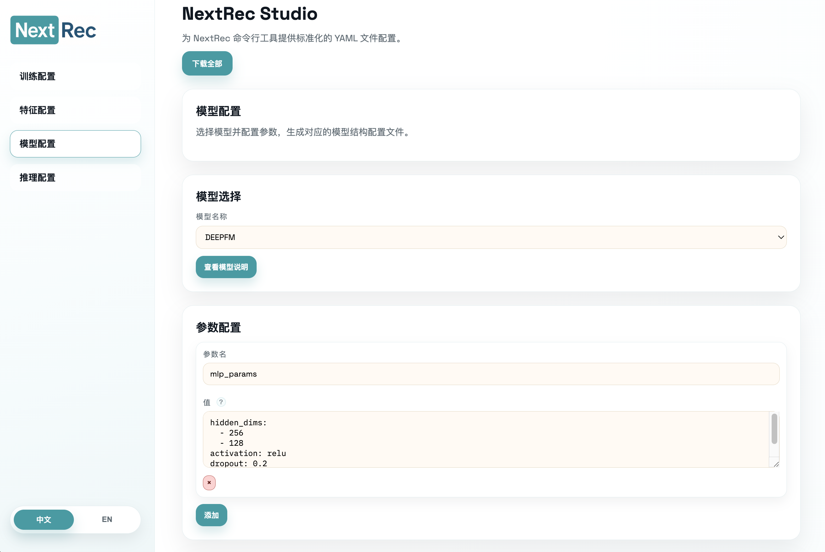Delete the mlp_params parameter with red X
Image resolution: width=825 pixels, height=552 pixels.
(209, 482)
